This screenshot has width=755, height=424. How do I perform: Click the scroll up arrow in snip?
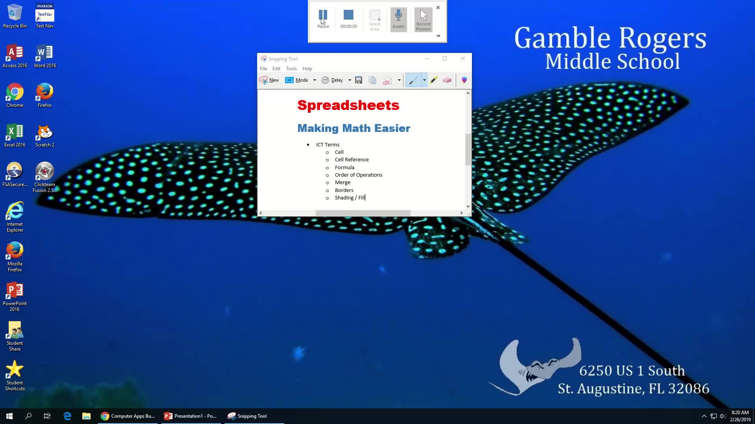[x=468, y=93]
